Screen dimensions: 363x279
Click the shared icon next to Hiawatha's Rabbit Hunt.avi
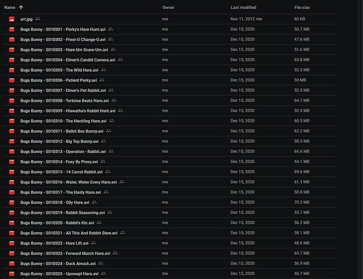[x=120, y=111]
